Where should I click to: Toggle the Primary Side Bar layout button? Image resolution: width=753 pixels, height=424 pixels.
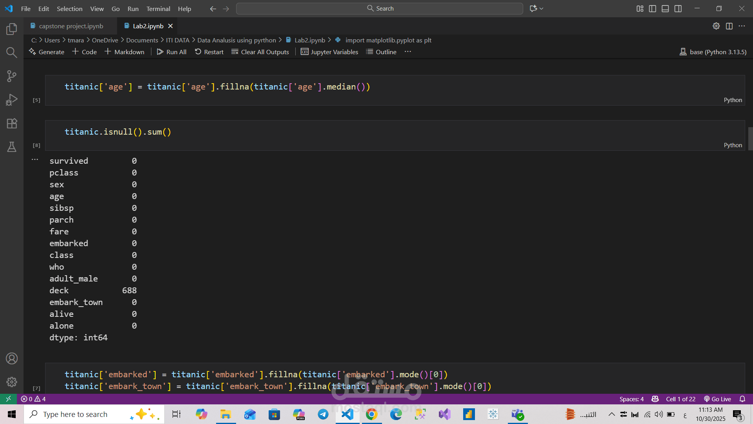(x=653, y=9)
